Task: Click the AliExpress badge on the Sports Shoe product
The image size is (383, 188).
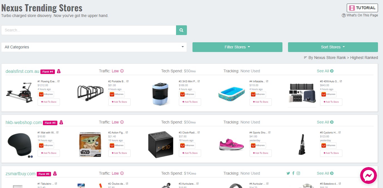Action: pos(257,145)
